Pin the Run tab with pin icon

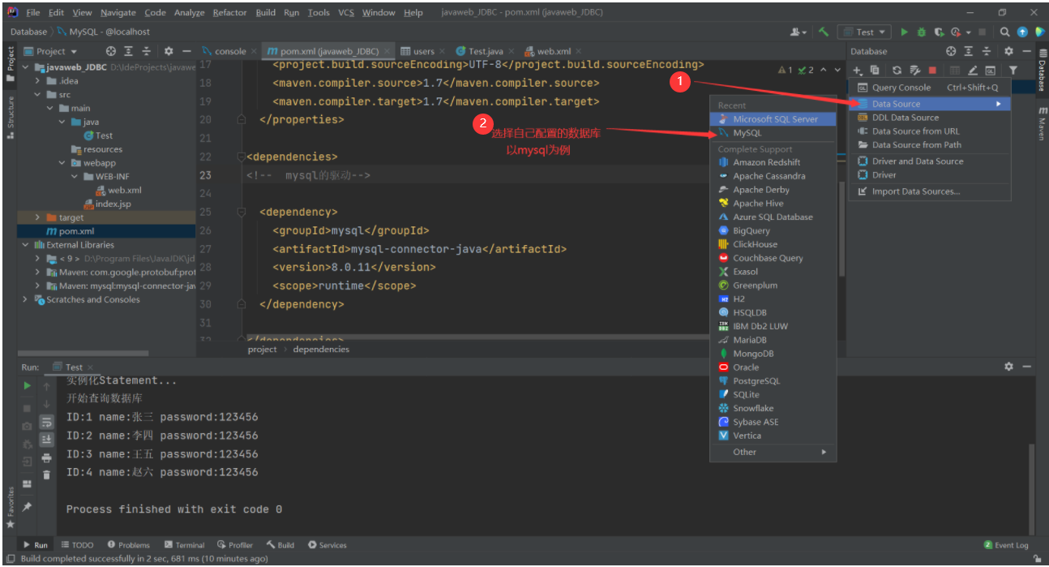pos(28,506)
